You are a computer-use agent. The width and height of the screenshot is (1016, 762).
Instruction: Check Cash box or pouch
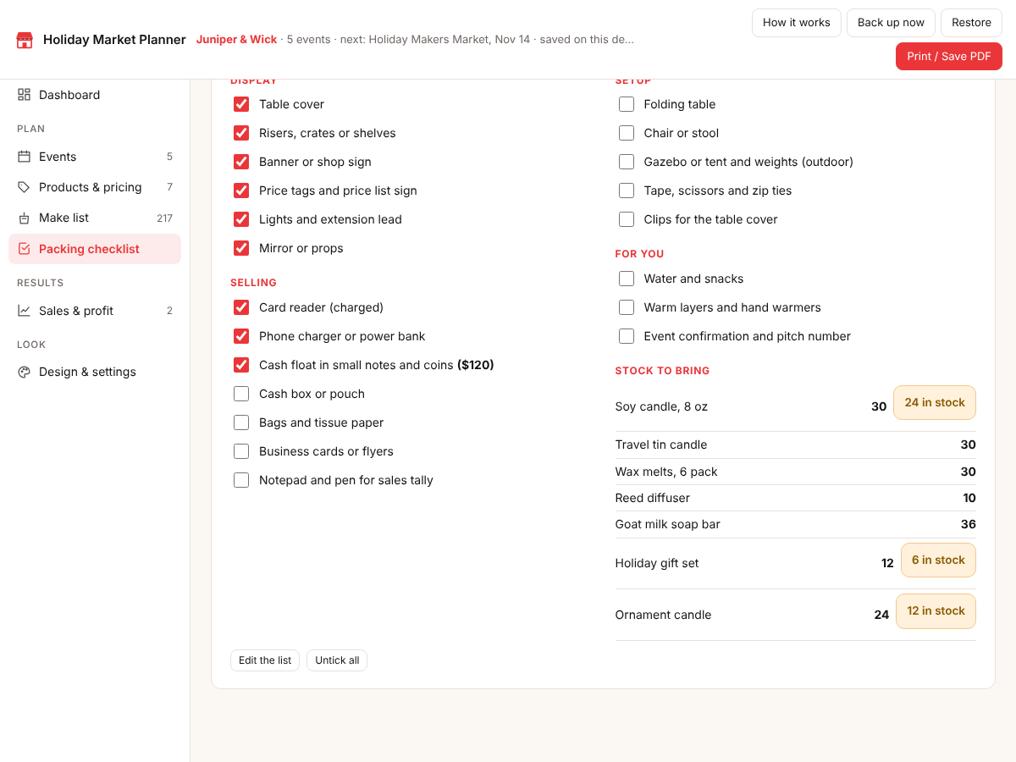241,394
